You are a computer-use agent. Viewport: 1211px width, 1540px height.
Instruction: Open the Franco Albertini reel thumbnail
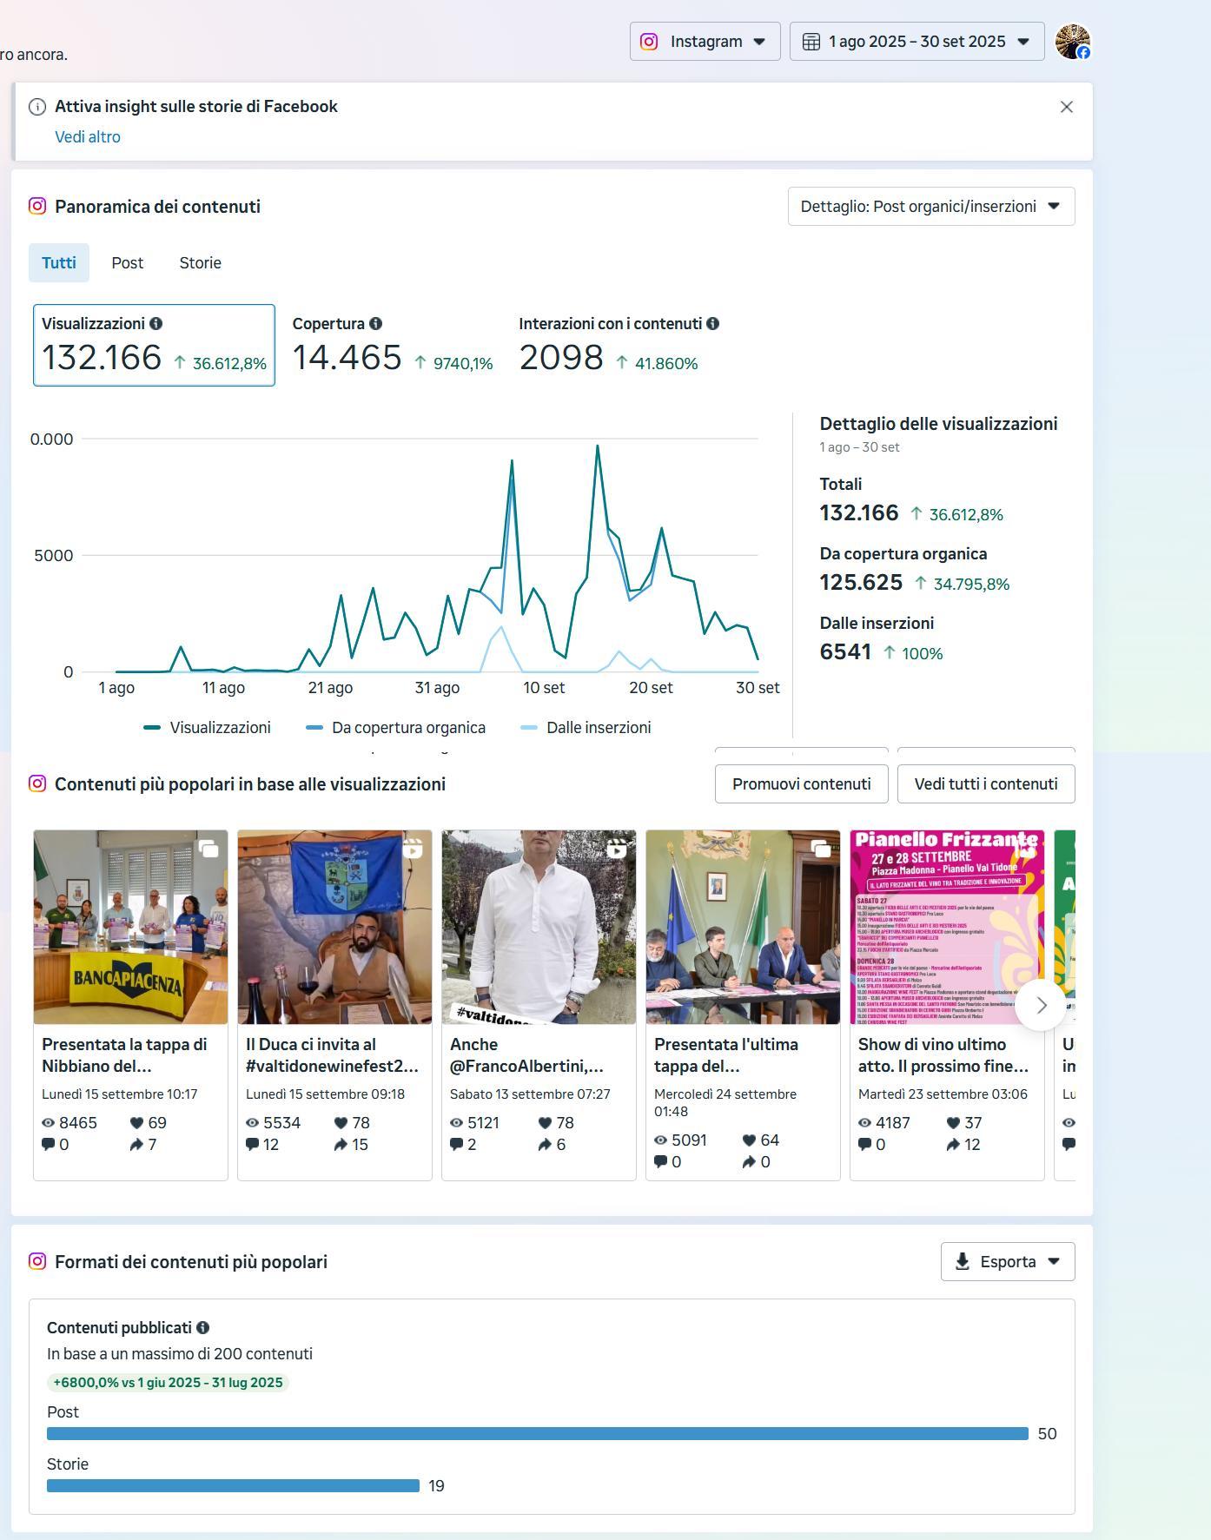539,928
